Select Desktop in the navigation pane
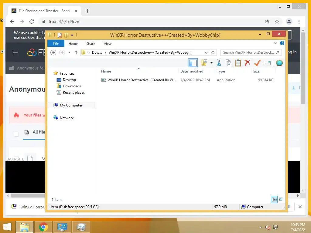 coord(69,80)
